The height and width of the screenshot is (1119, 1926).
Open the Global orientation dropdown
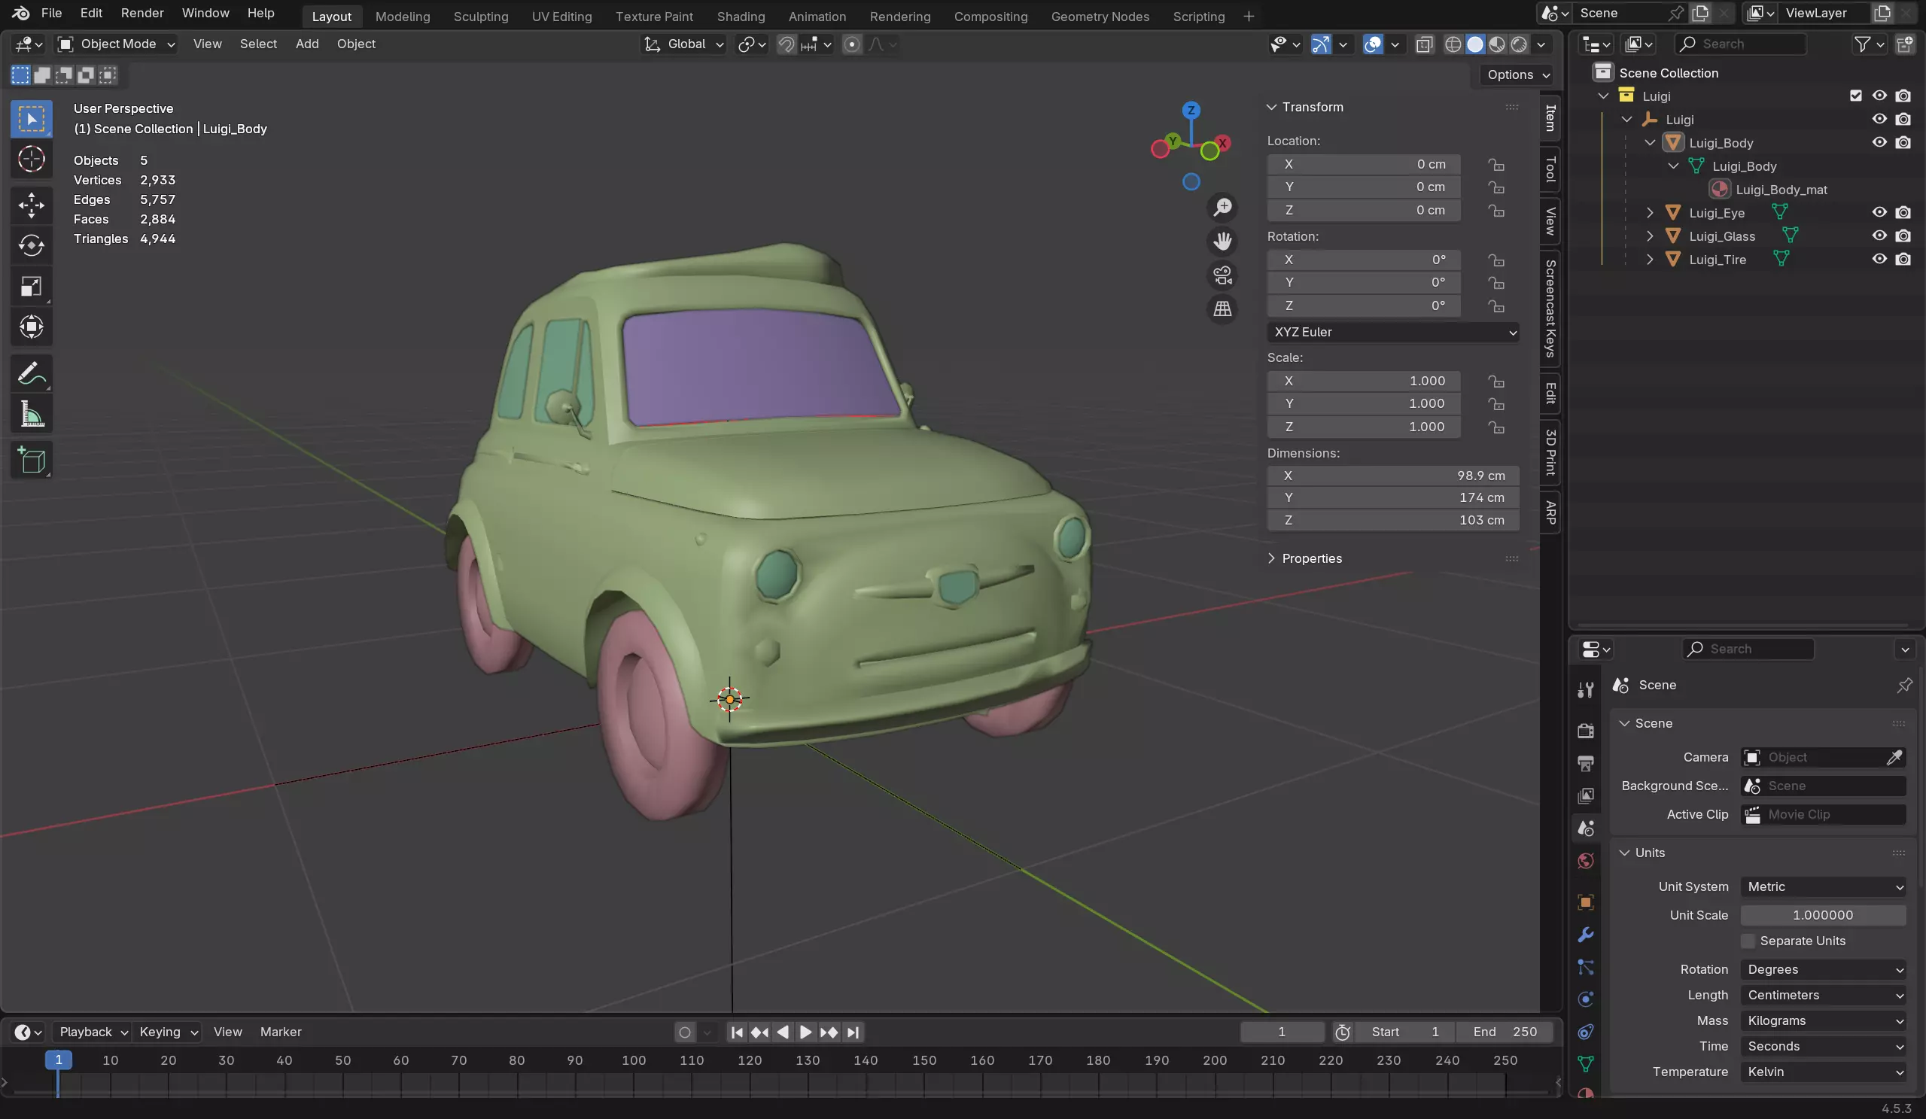pyautogui.click(x=683, y=44)
